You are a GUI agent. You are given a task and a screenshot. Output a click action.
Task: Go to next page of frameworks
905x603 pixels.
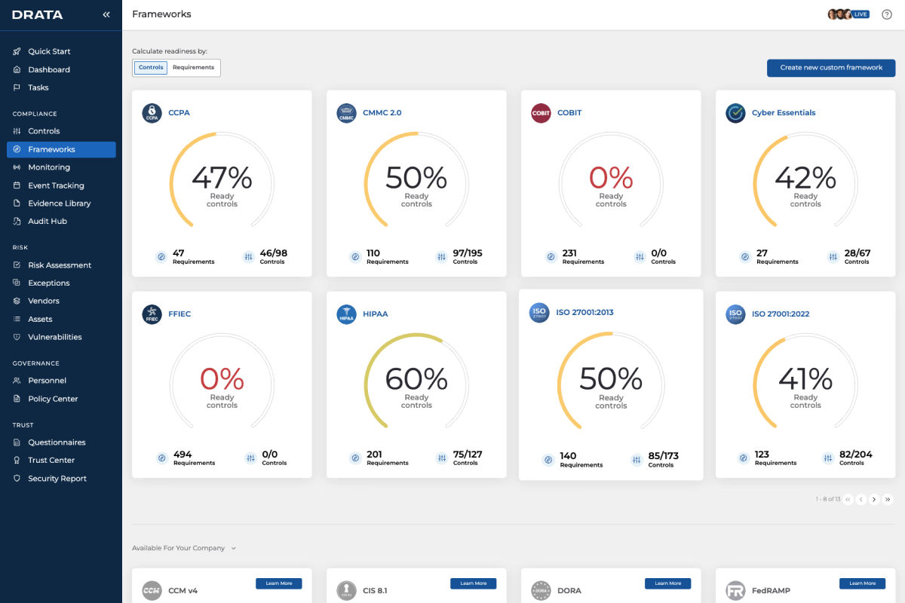(x=874, y=499)
